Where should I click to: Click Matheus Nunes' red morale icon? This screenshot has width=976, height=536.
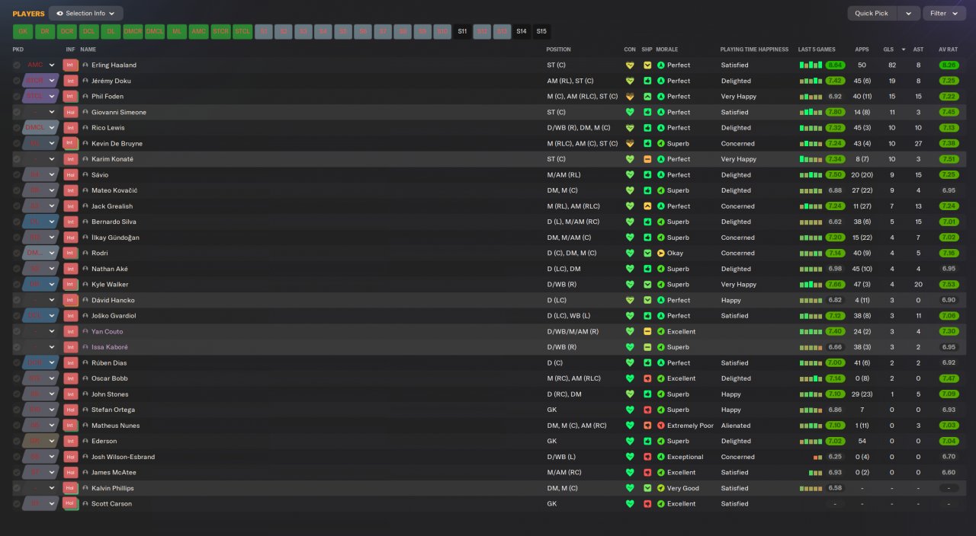click(x=661, y=426)
